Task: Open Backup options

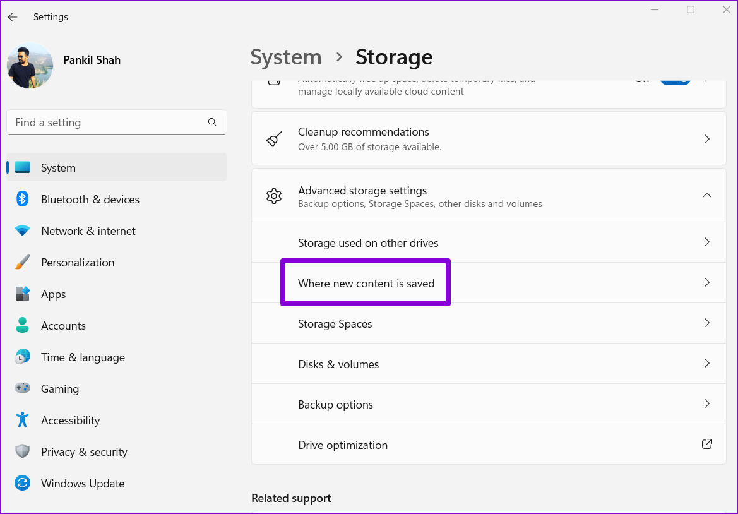Action: [x=489, y=404]
